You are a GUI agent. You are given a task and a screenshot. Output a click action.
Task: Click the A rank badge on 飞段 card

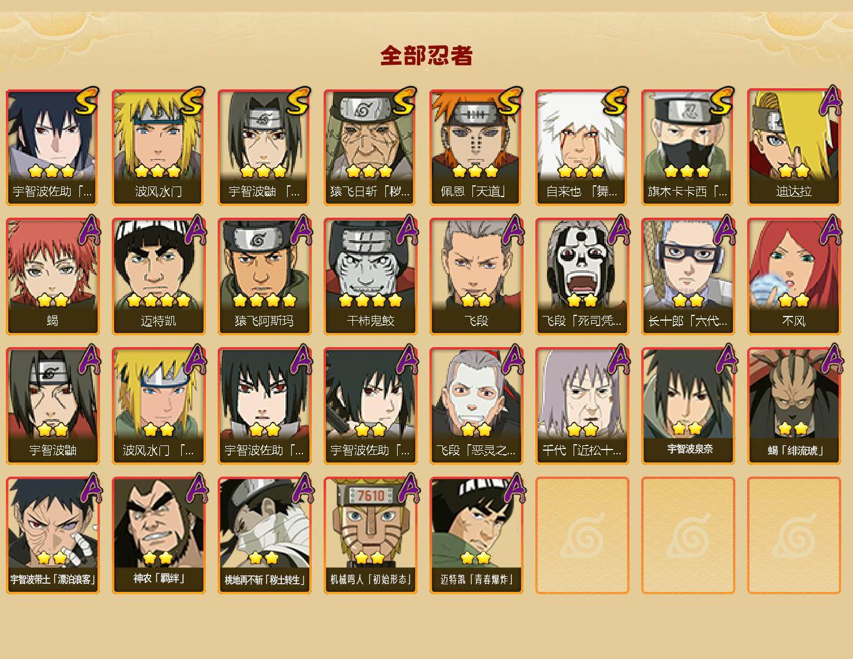512,230
